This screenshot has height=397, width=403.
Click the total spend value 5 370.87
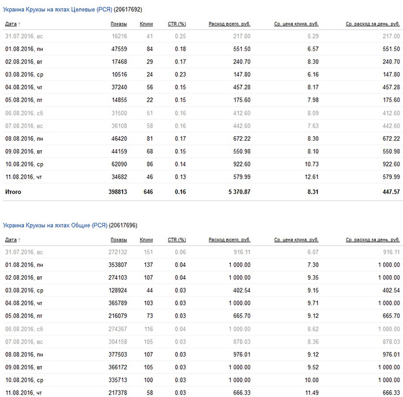click(x=238, y=192)
